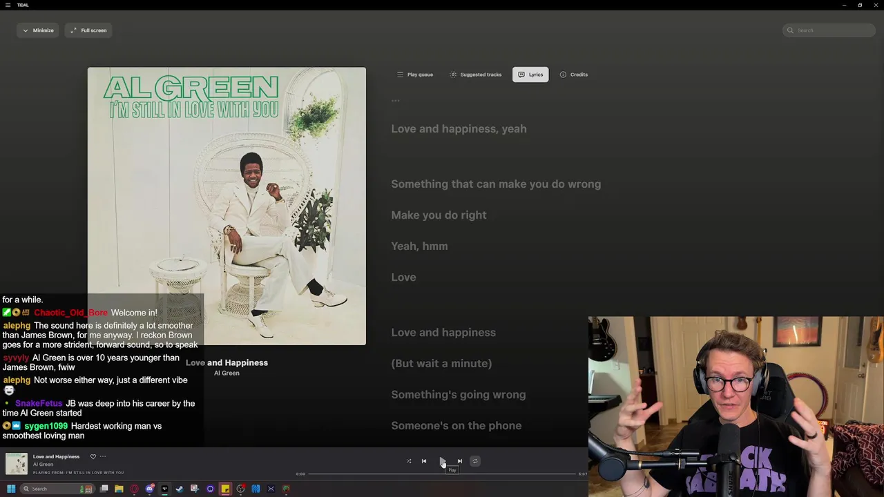Click the expand arrows icon on Full screen
The height and width of the screenshot is (497, 884).
(73, 30)
